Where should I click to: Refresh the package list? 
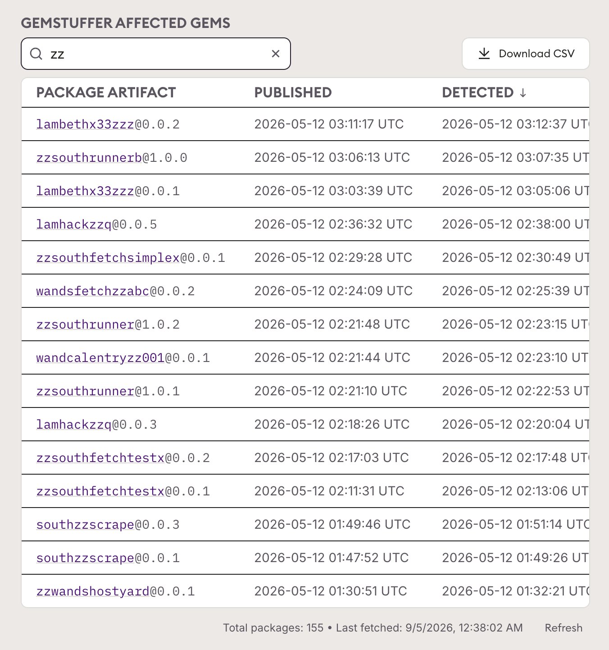pyautogui.click(x=564, y=628)
